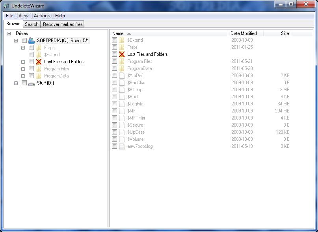Click the $MFT file icon

122,111
